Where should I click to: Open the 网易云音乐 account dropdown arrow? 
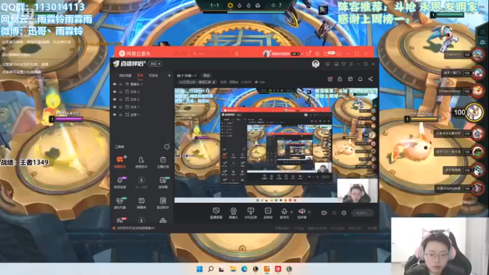pos(302,54)
